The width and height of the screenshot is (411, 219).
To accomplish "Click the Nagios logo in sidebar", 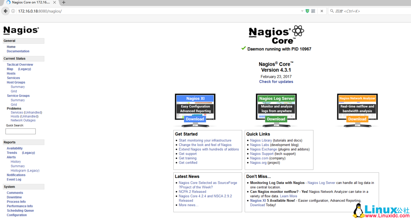I will (x=21, y=30).
